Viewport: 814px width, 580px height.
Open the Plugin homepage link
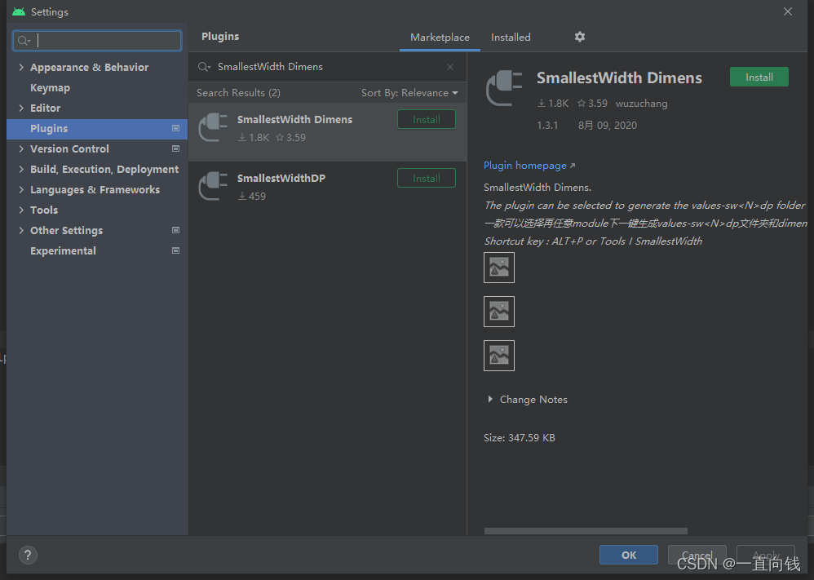pos(524,165)
